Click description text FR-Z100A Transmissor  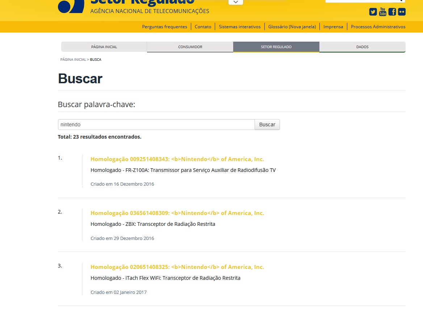pos(183,170)
